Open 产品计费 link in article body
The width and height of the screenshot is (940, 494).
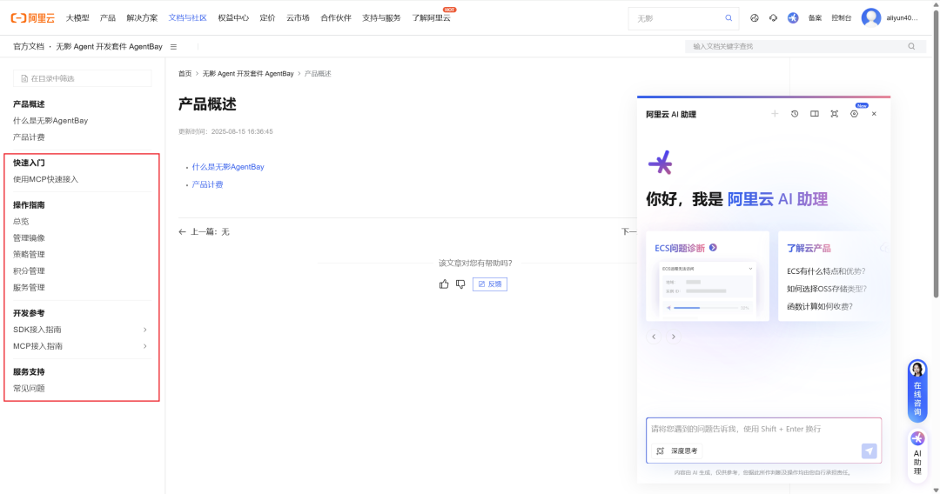pyautogui.click(x=207, y=184)
